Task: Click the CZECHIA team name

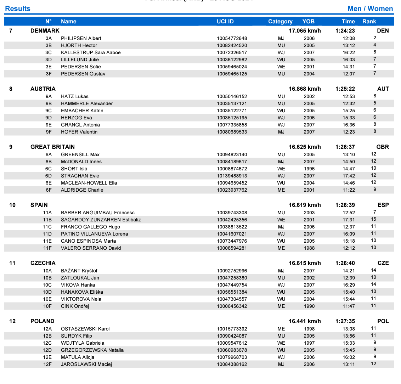Action: tap(43, 263)
